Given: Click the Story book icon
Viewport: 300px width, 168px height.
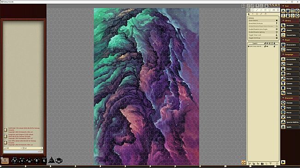Looking at the screenshot, I should point(283,88).
